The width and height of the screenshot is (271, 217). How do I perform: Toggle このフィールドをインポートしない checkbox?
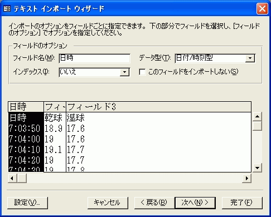(x=142, y=72)
